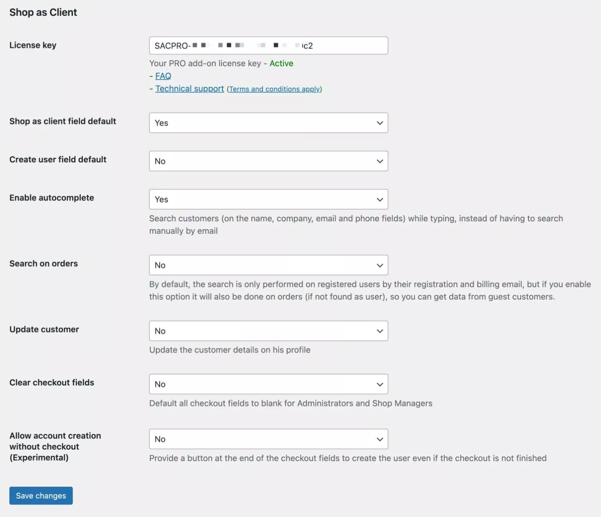Screen dimensions: 601x517
Task: Expand the Clear checkout fields dropdown
Action: [268, 384]
